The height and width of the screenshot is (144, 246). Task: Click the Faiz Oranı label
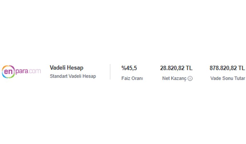(x=132, y=79)
